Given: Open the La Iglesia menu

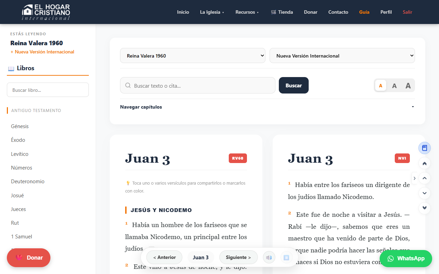Looking at the screenshot, I should (212, 12).
